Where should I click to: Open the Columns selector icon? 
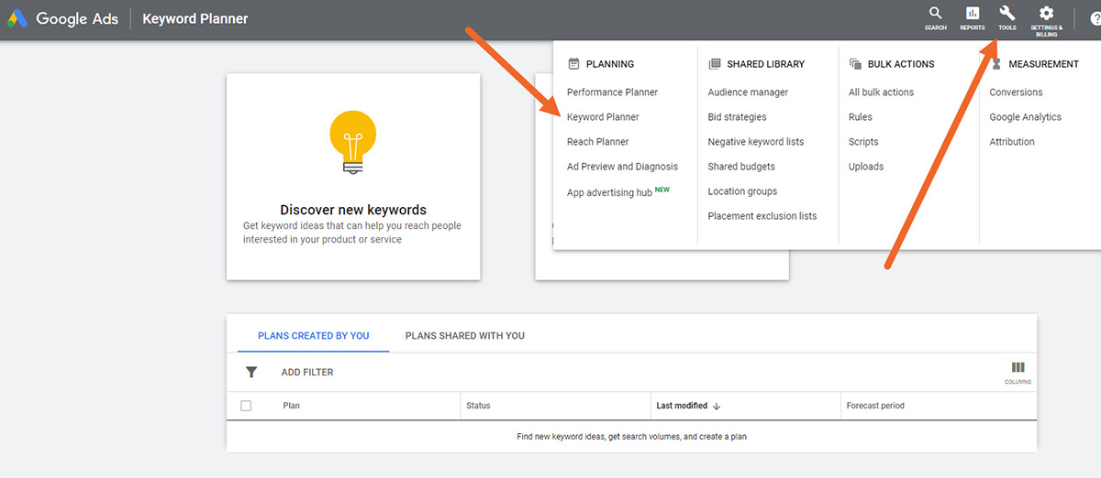coord(1018,373)
